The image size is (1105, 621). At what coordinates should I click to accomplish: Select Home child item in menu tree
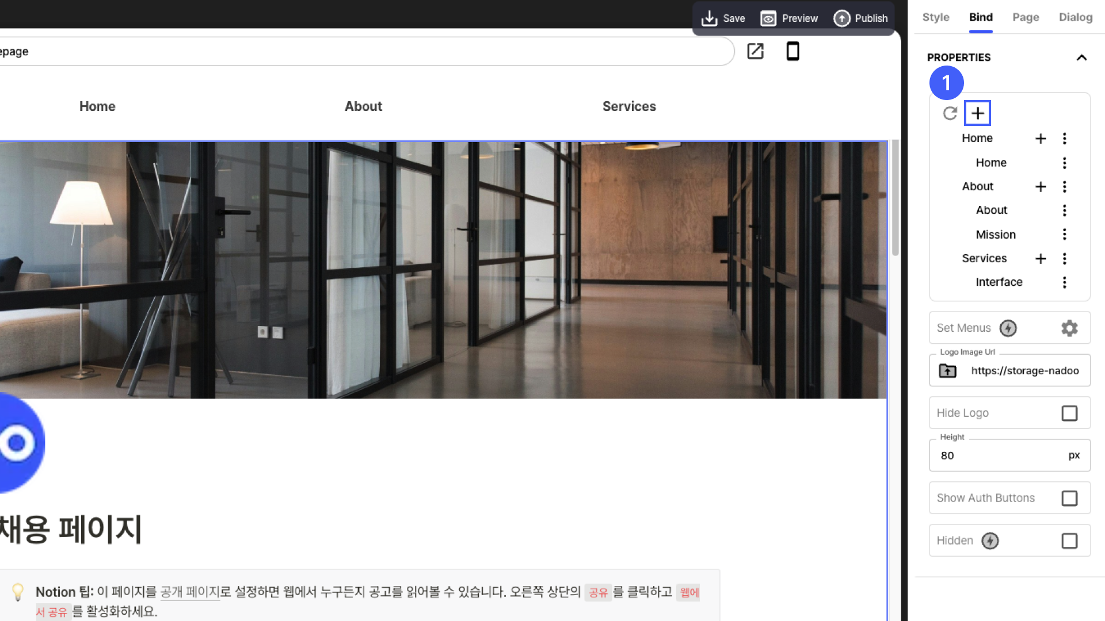coord(991,163)
